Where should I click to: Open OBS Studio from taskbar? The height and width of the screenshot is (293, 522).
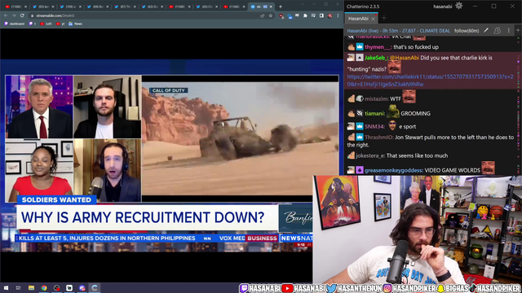57,288
